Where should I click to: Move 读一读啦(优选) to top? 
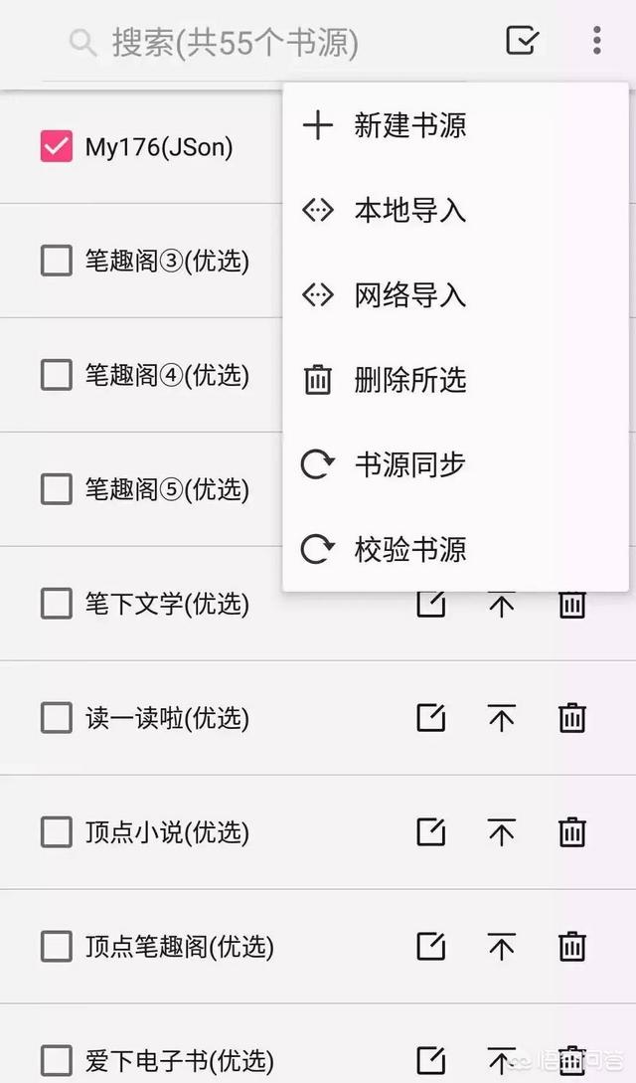click(502, 718)
